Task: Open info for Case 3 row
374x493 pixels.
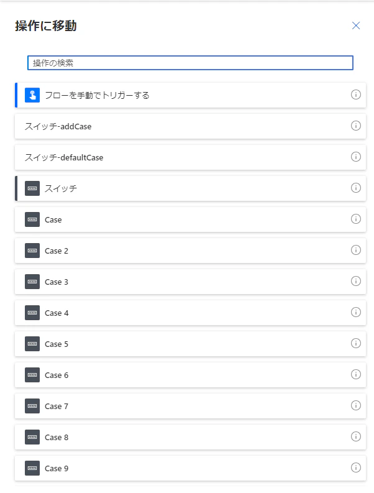Action: pos(356,281)
